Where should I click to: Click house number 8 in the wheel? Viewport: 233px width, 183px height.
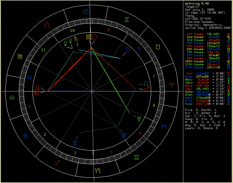point(139,48)
